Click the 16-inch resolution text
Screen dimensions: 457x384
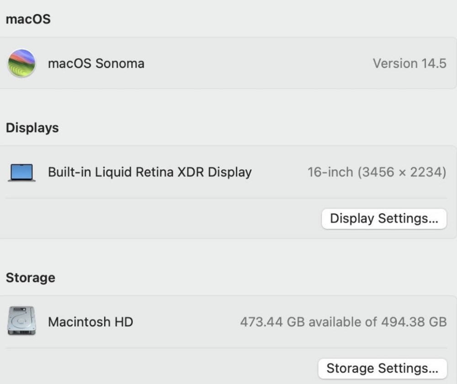click(x=378, y=172)
